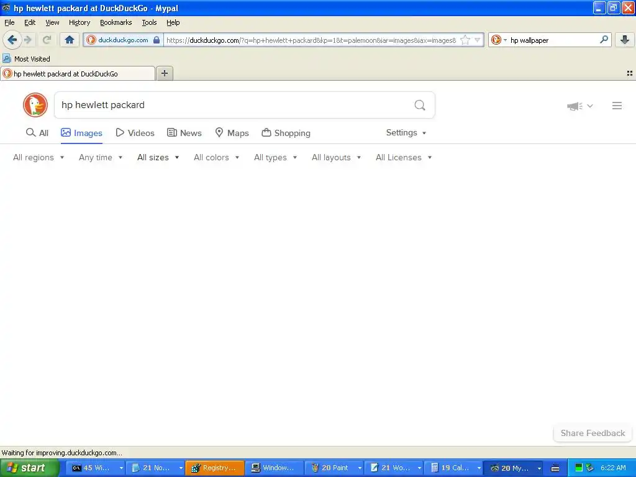Open the All layouts filter
636x477 pixels.
pos(336,157)
